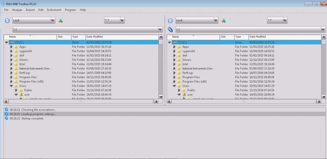Click colored network icon in left pane
The image size is (327, 159).
[61, 21]
